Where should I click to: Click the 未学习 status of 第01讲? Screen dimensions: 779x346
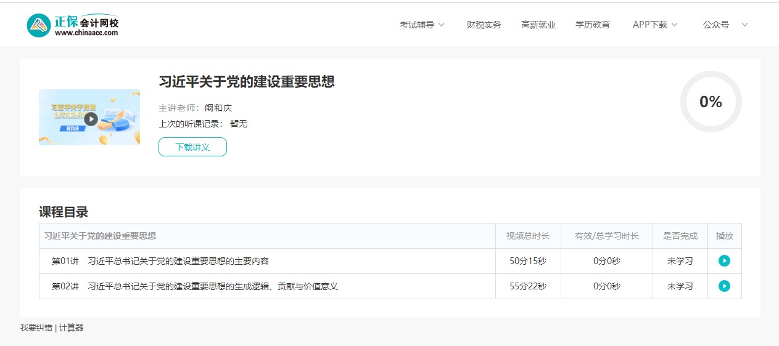click(680, 261)
